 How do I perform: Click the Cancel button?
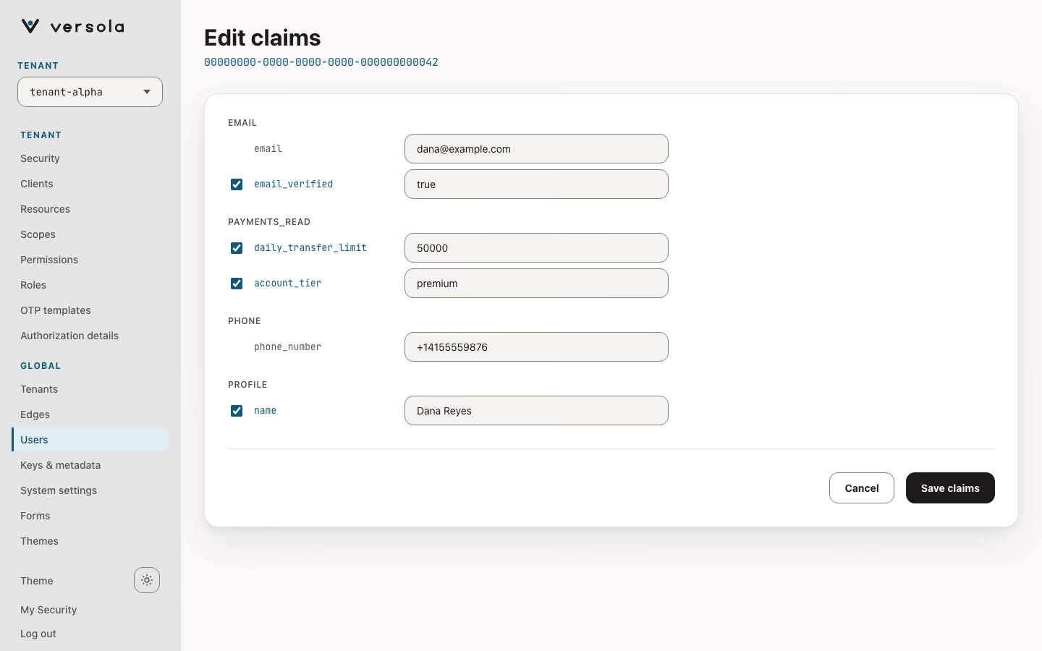tap(862, 488)
